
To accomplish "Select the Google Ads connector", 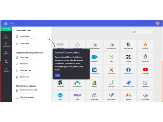I will pos(145,58).
